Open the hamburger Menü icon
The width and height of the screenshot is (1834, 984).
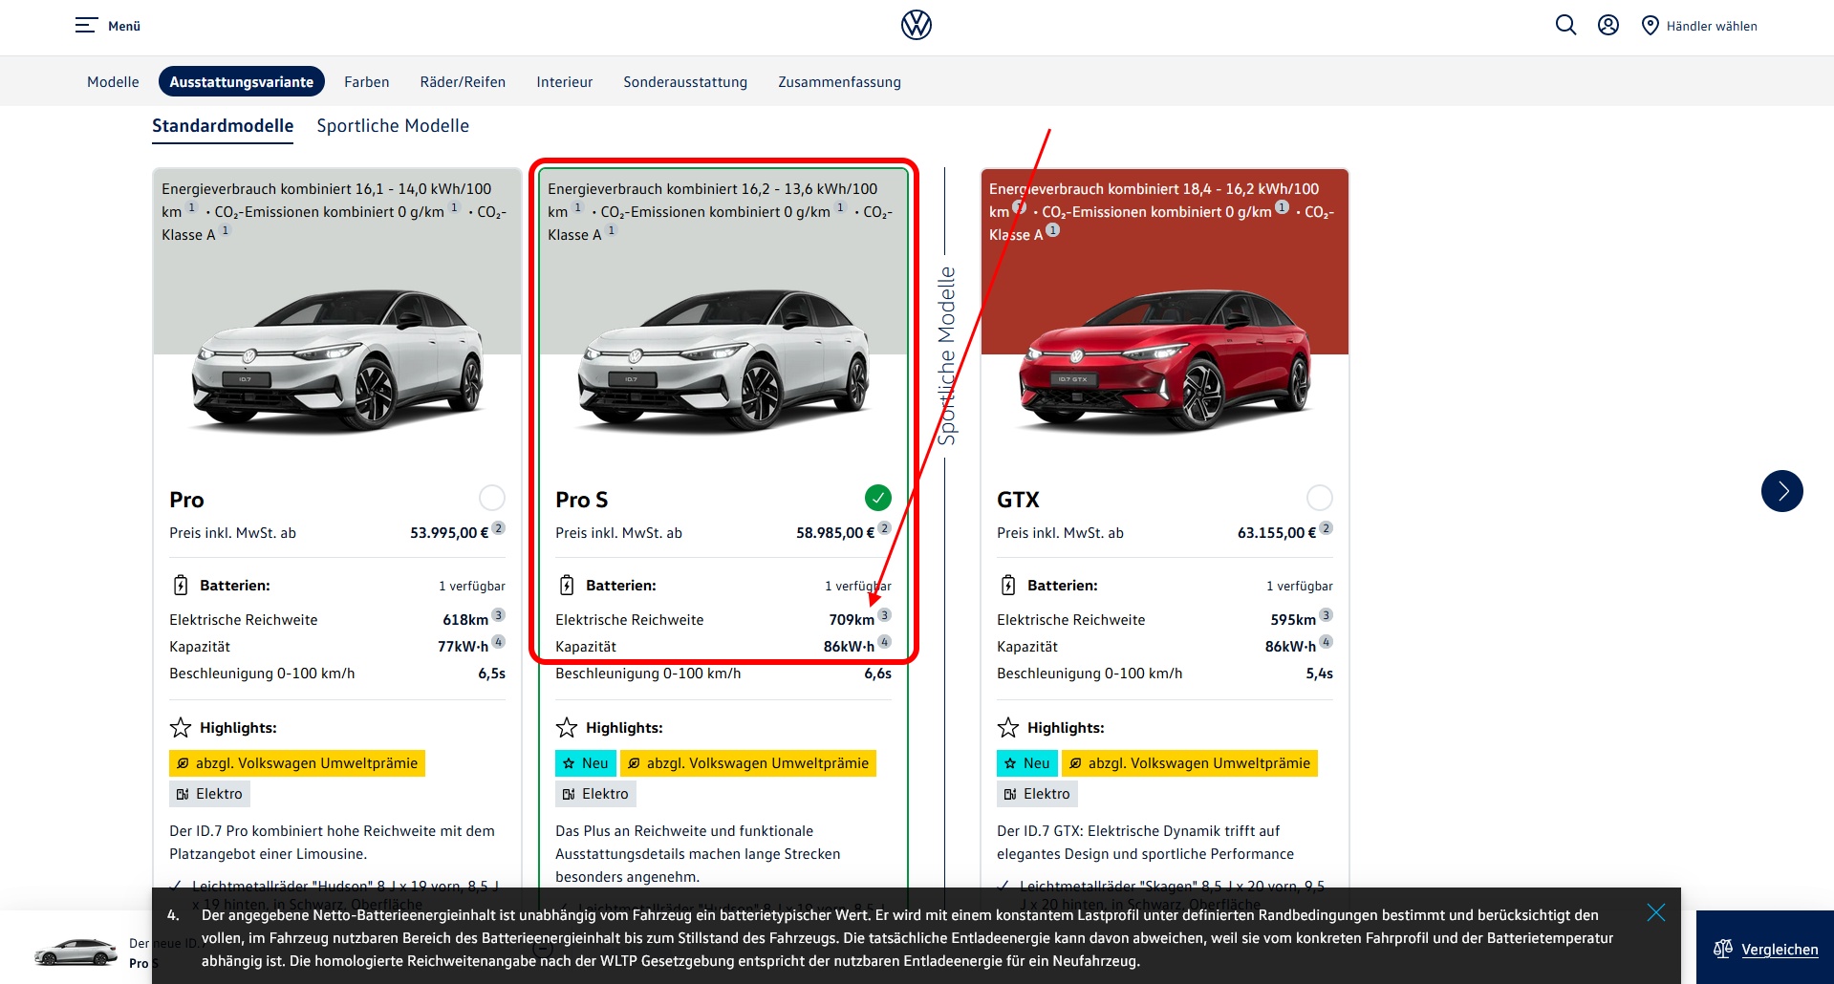[x=86, y=26]
